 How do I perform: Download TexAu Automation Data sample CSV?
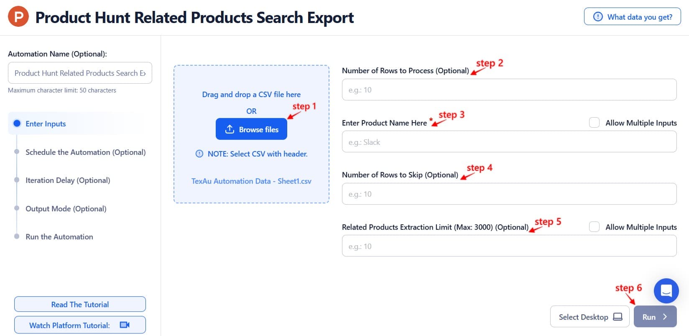pos(251,181)
